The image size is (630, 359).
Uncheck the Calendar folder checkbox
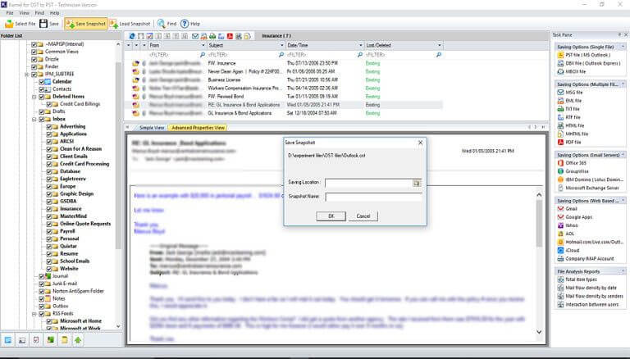click(41, 81)
